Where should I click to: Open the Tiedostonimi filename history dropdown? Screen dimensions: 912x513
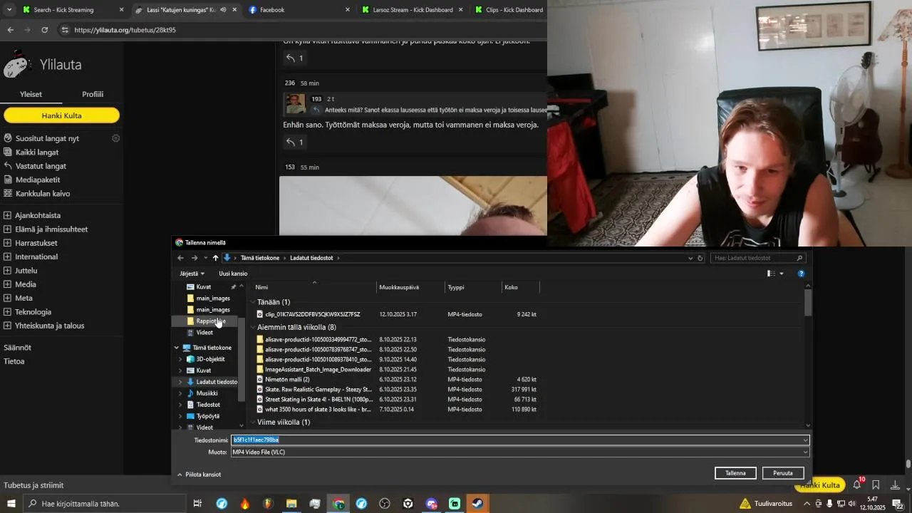806,440
